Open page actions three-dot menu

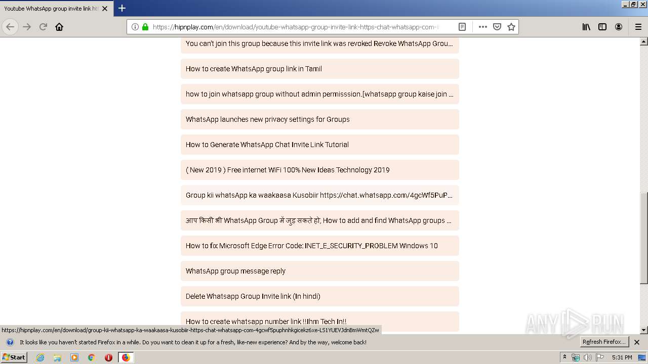[483, 27]
